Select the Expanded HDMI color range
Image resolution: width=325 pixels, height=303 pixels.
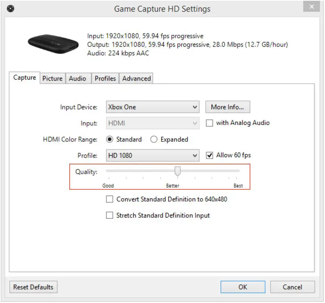[x=154, y=139]
